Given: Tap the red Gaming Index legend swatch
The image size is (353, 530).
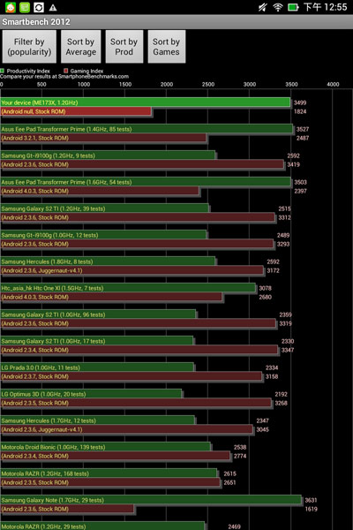Looking at the screenshot, I should click(66, 71).
